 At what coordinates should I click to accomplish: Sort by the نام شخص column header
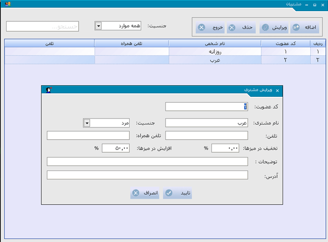click(215, 43)
